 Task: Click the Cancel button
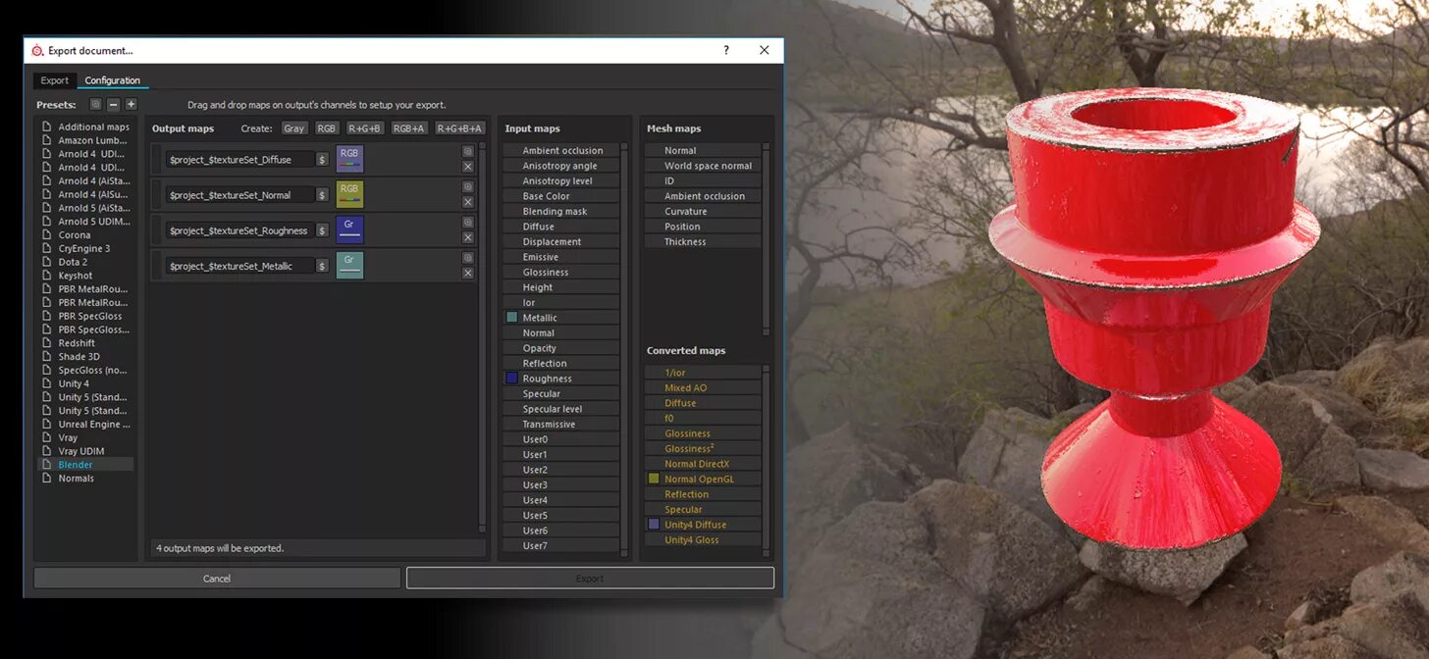[x=217, y=579]
